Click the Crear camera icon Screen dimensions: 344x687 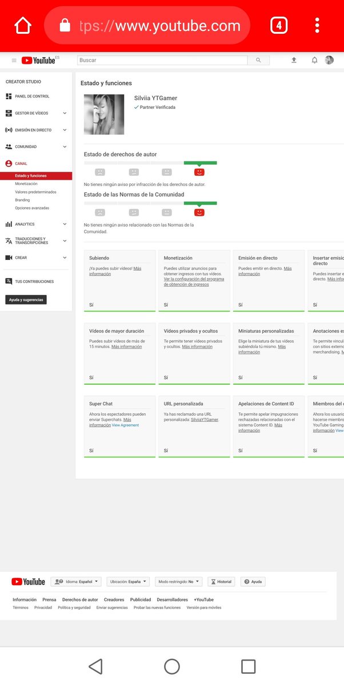(9, 258)
